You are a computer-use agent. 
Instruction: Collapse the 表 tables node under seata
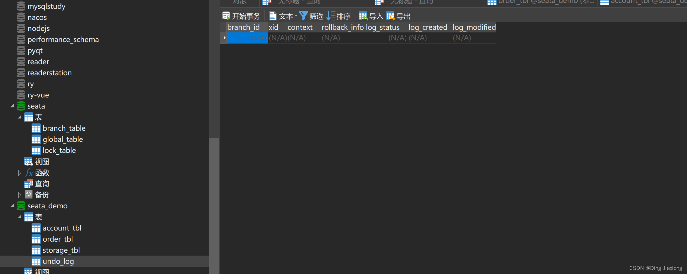(x=20, y=117)
